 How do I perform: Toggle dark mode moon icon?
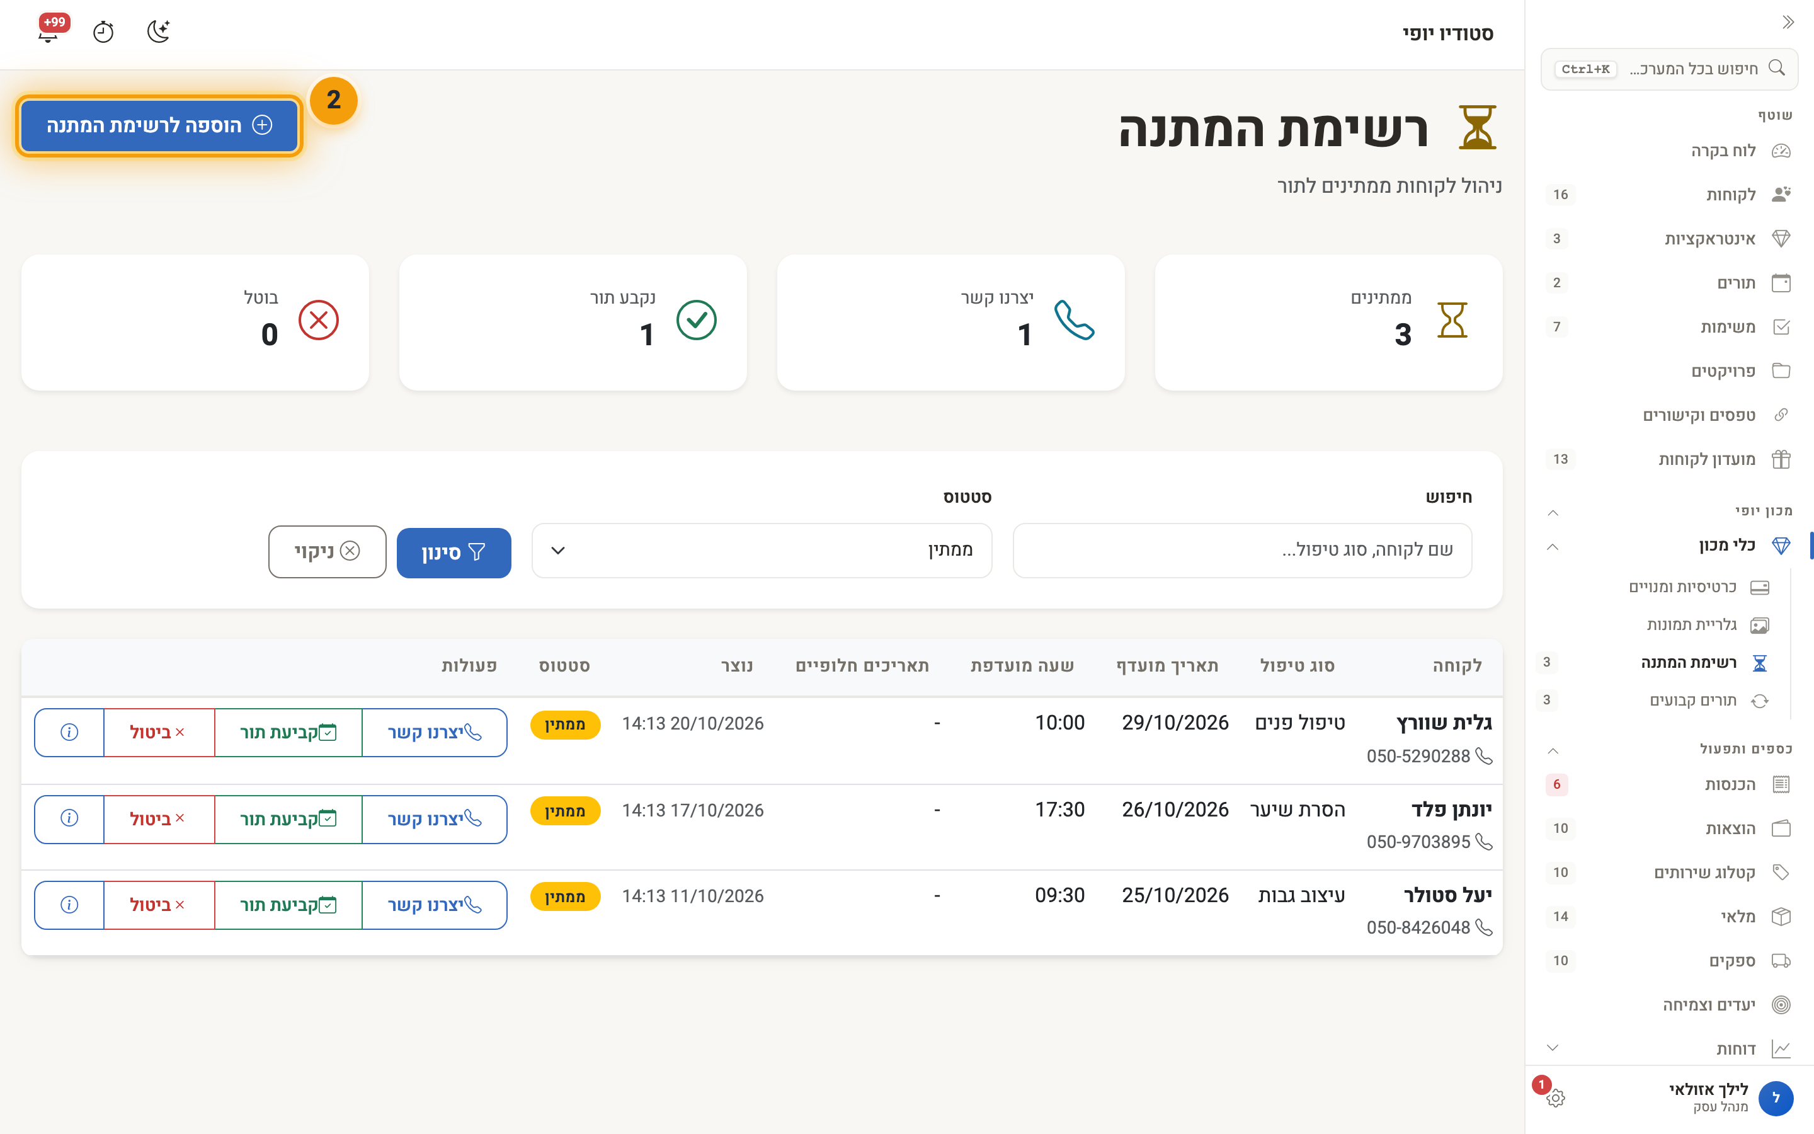(x=158, y=31)
